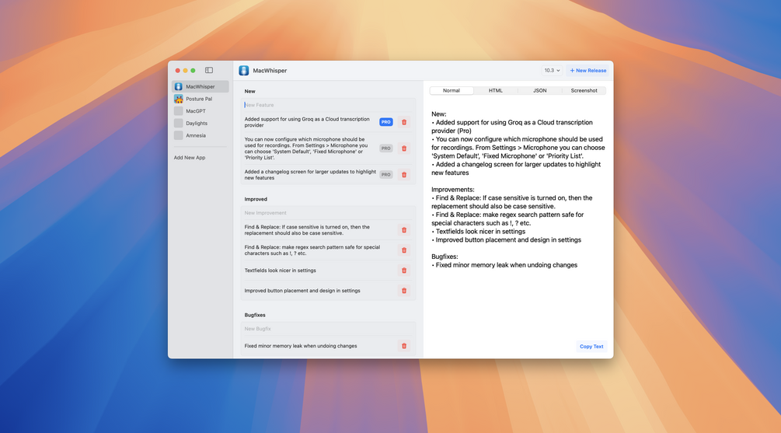This screenshot has width=781, height=433.
Task: Select Posture Pal in the sidebar
Action: (x=200, y=99)
